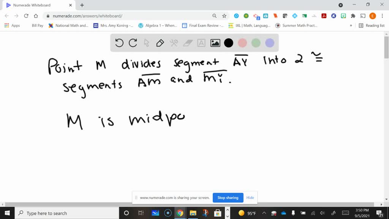Expand the hidden system tray icons
389x219 pixels.
click(264, 213)
